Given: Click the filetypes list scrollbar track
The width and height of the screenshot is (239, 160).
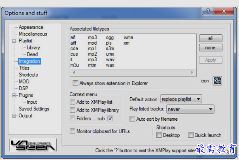Looking at the screenshot, I should point(133,72).
